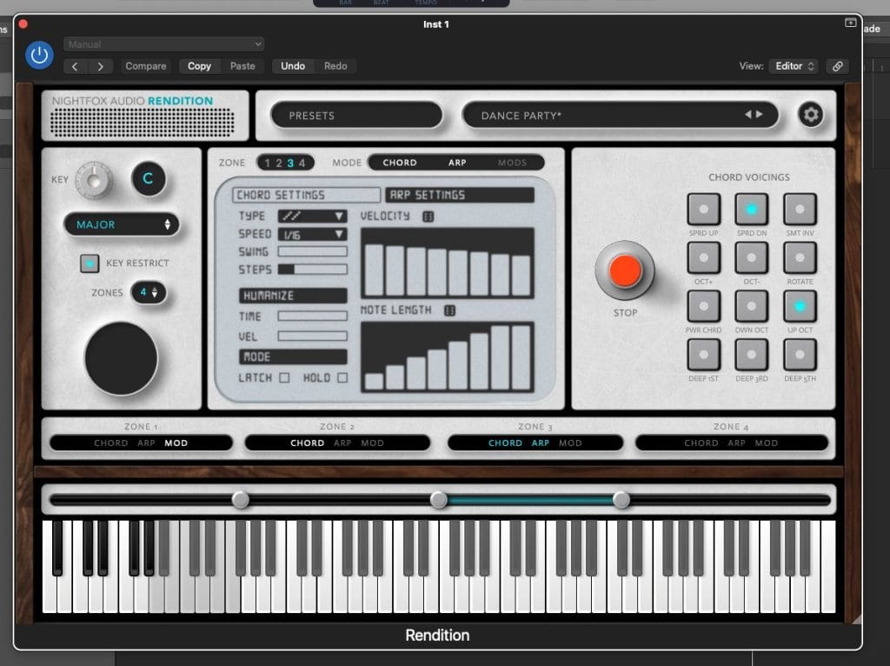
Task: Click the first zone split handle
Action: 240,500
